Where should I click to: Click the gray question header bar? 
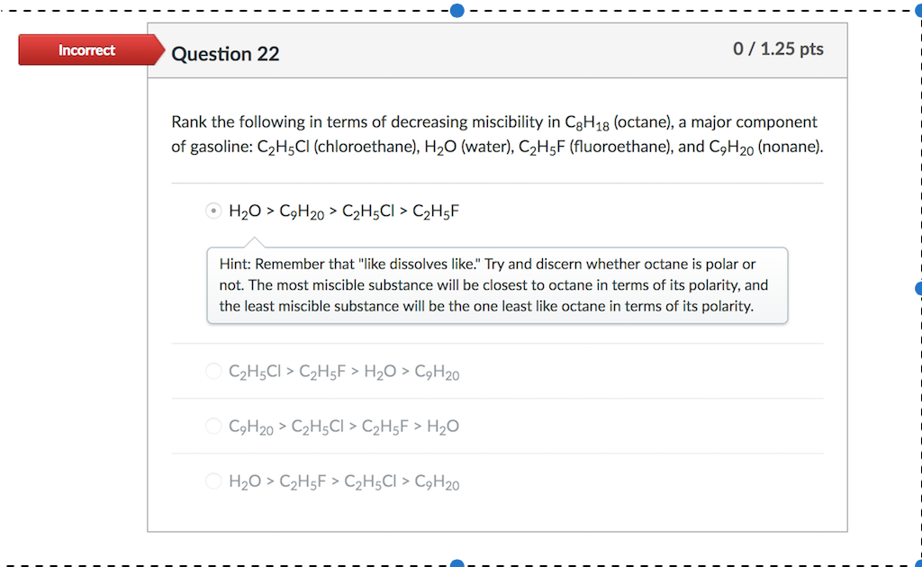[x=496, y=50]
